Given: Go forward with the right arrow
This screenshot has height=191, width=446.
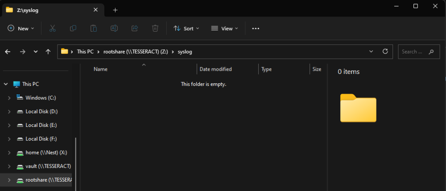Looking at the screenshot, I should (x=23, y=52).
